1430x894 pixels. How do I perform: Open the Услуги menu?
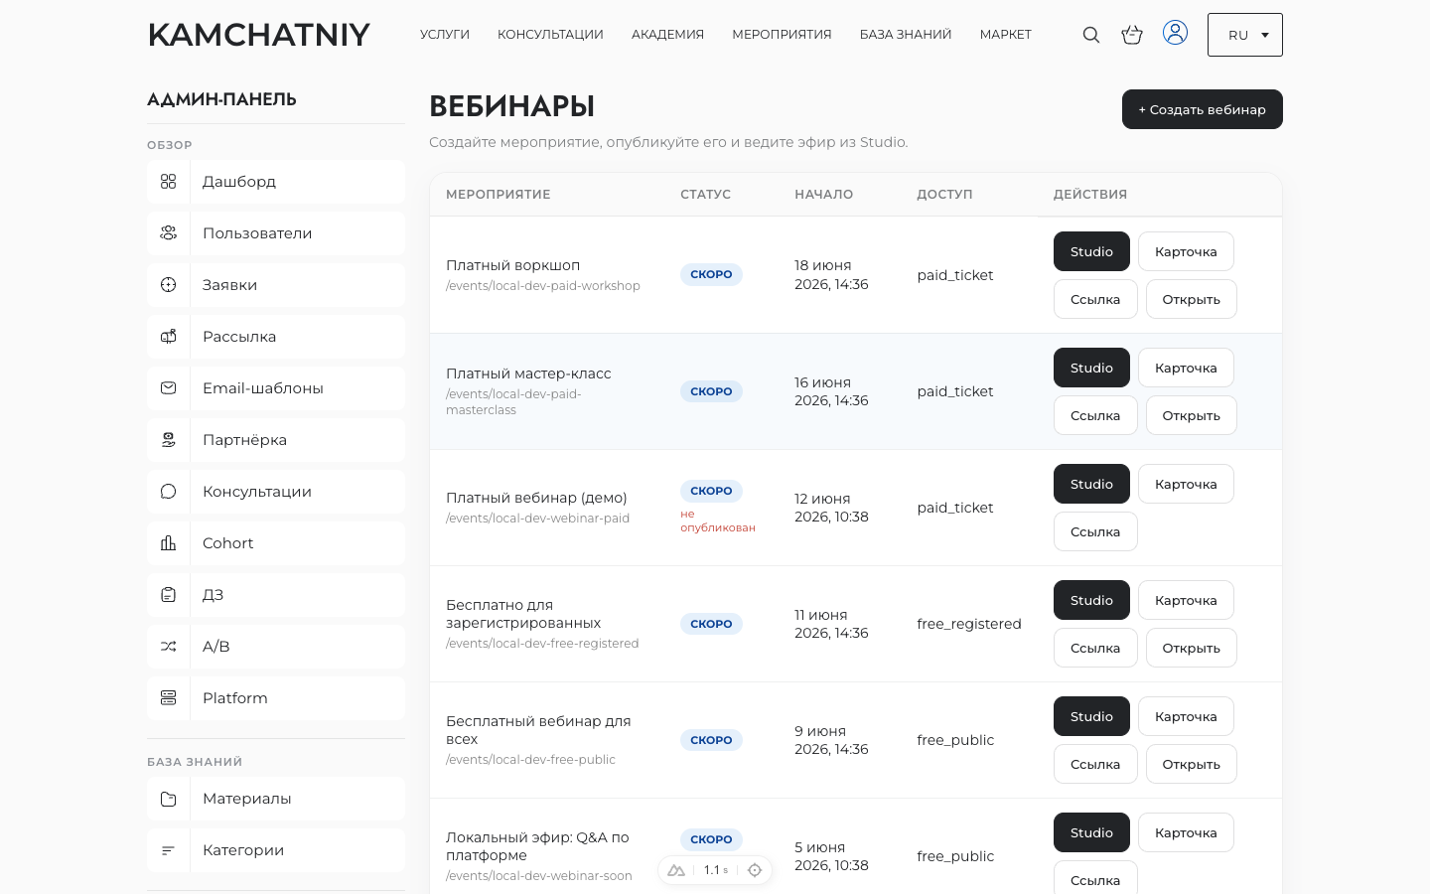tap(445, 35)
